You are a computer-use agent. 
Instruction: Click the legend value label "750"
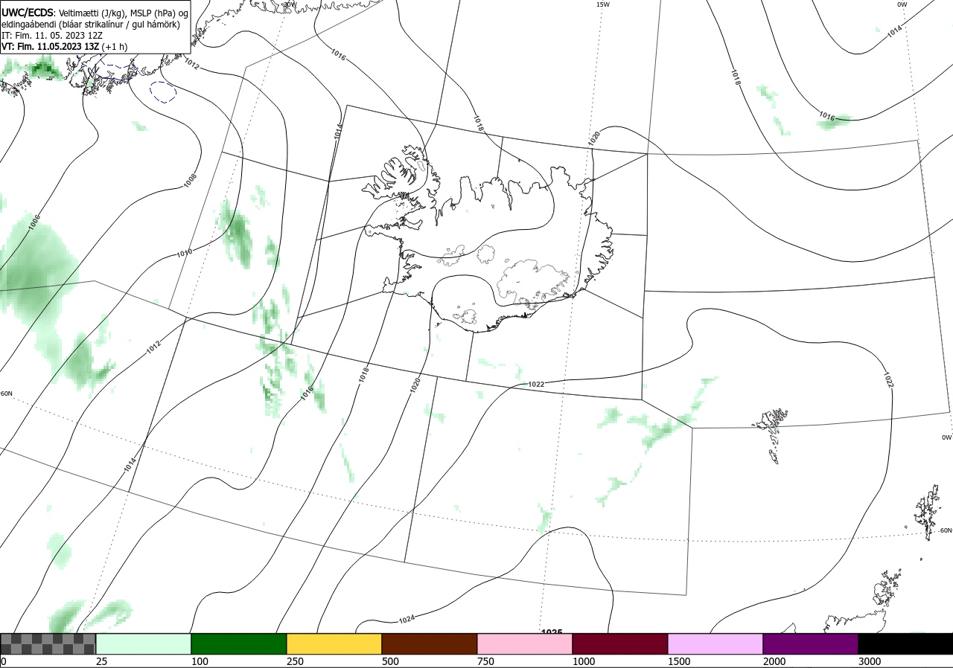click(x=485, y=661)
